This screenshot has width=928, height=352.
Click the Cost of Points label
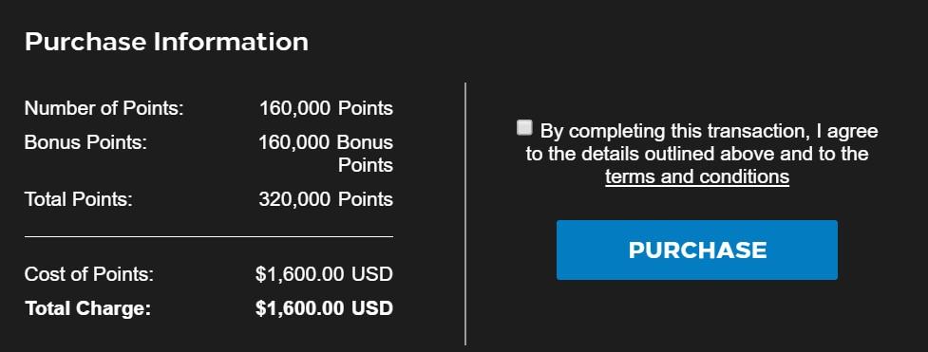88,274
